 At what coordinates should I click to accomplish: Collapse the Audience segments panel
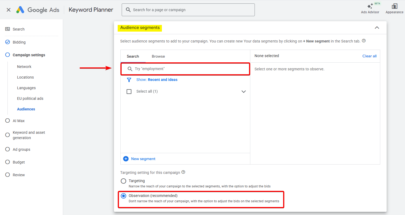click(x=377, y=28)
